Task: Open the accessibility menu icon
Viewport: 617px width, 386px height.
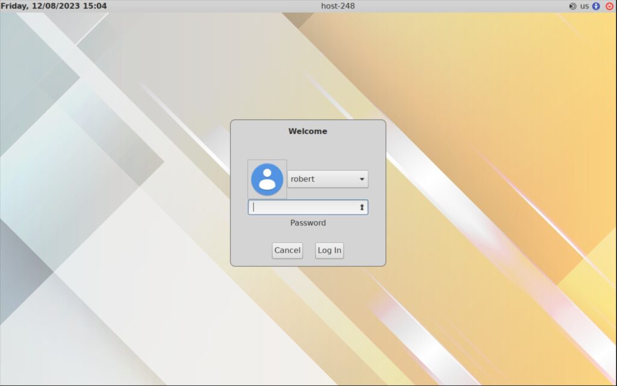Action: coord(596,6)
